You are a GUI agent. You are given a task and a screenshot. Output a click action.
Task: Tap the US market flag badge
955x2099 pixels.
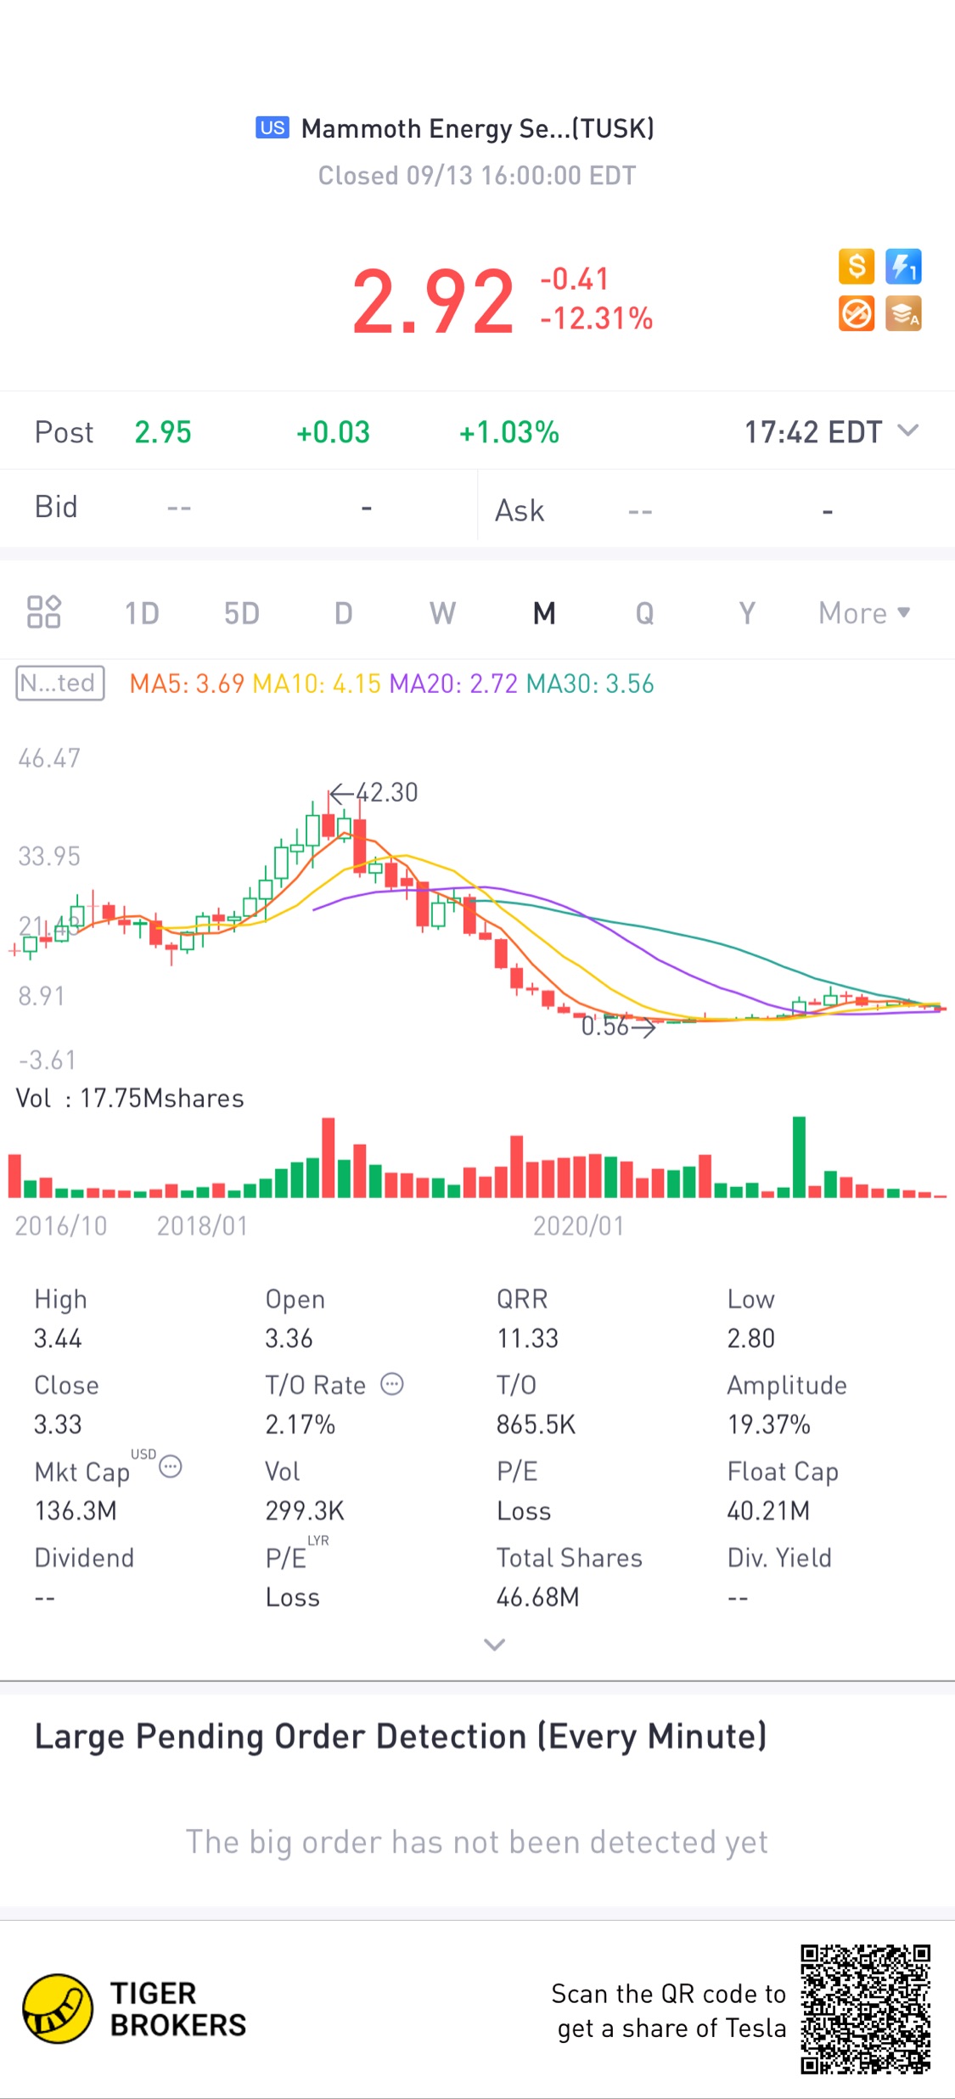272,127
